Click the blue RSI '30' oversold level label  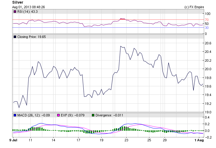coord(207,28)
